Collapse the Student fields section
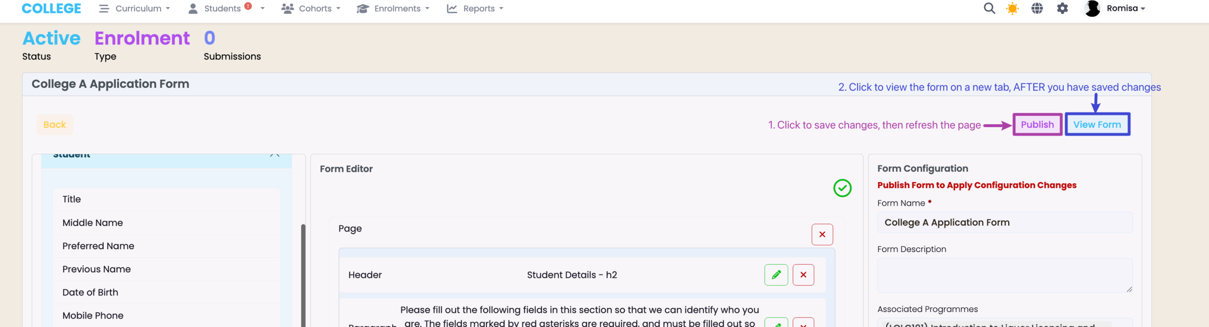Viewport: 1209px width, 327px height. 275,155
